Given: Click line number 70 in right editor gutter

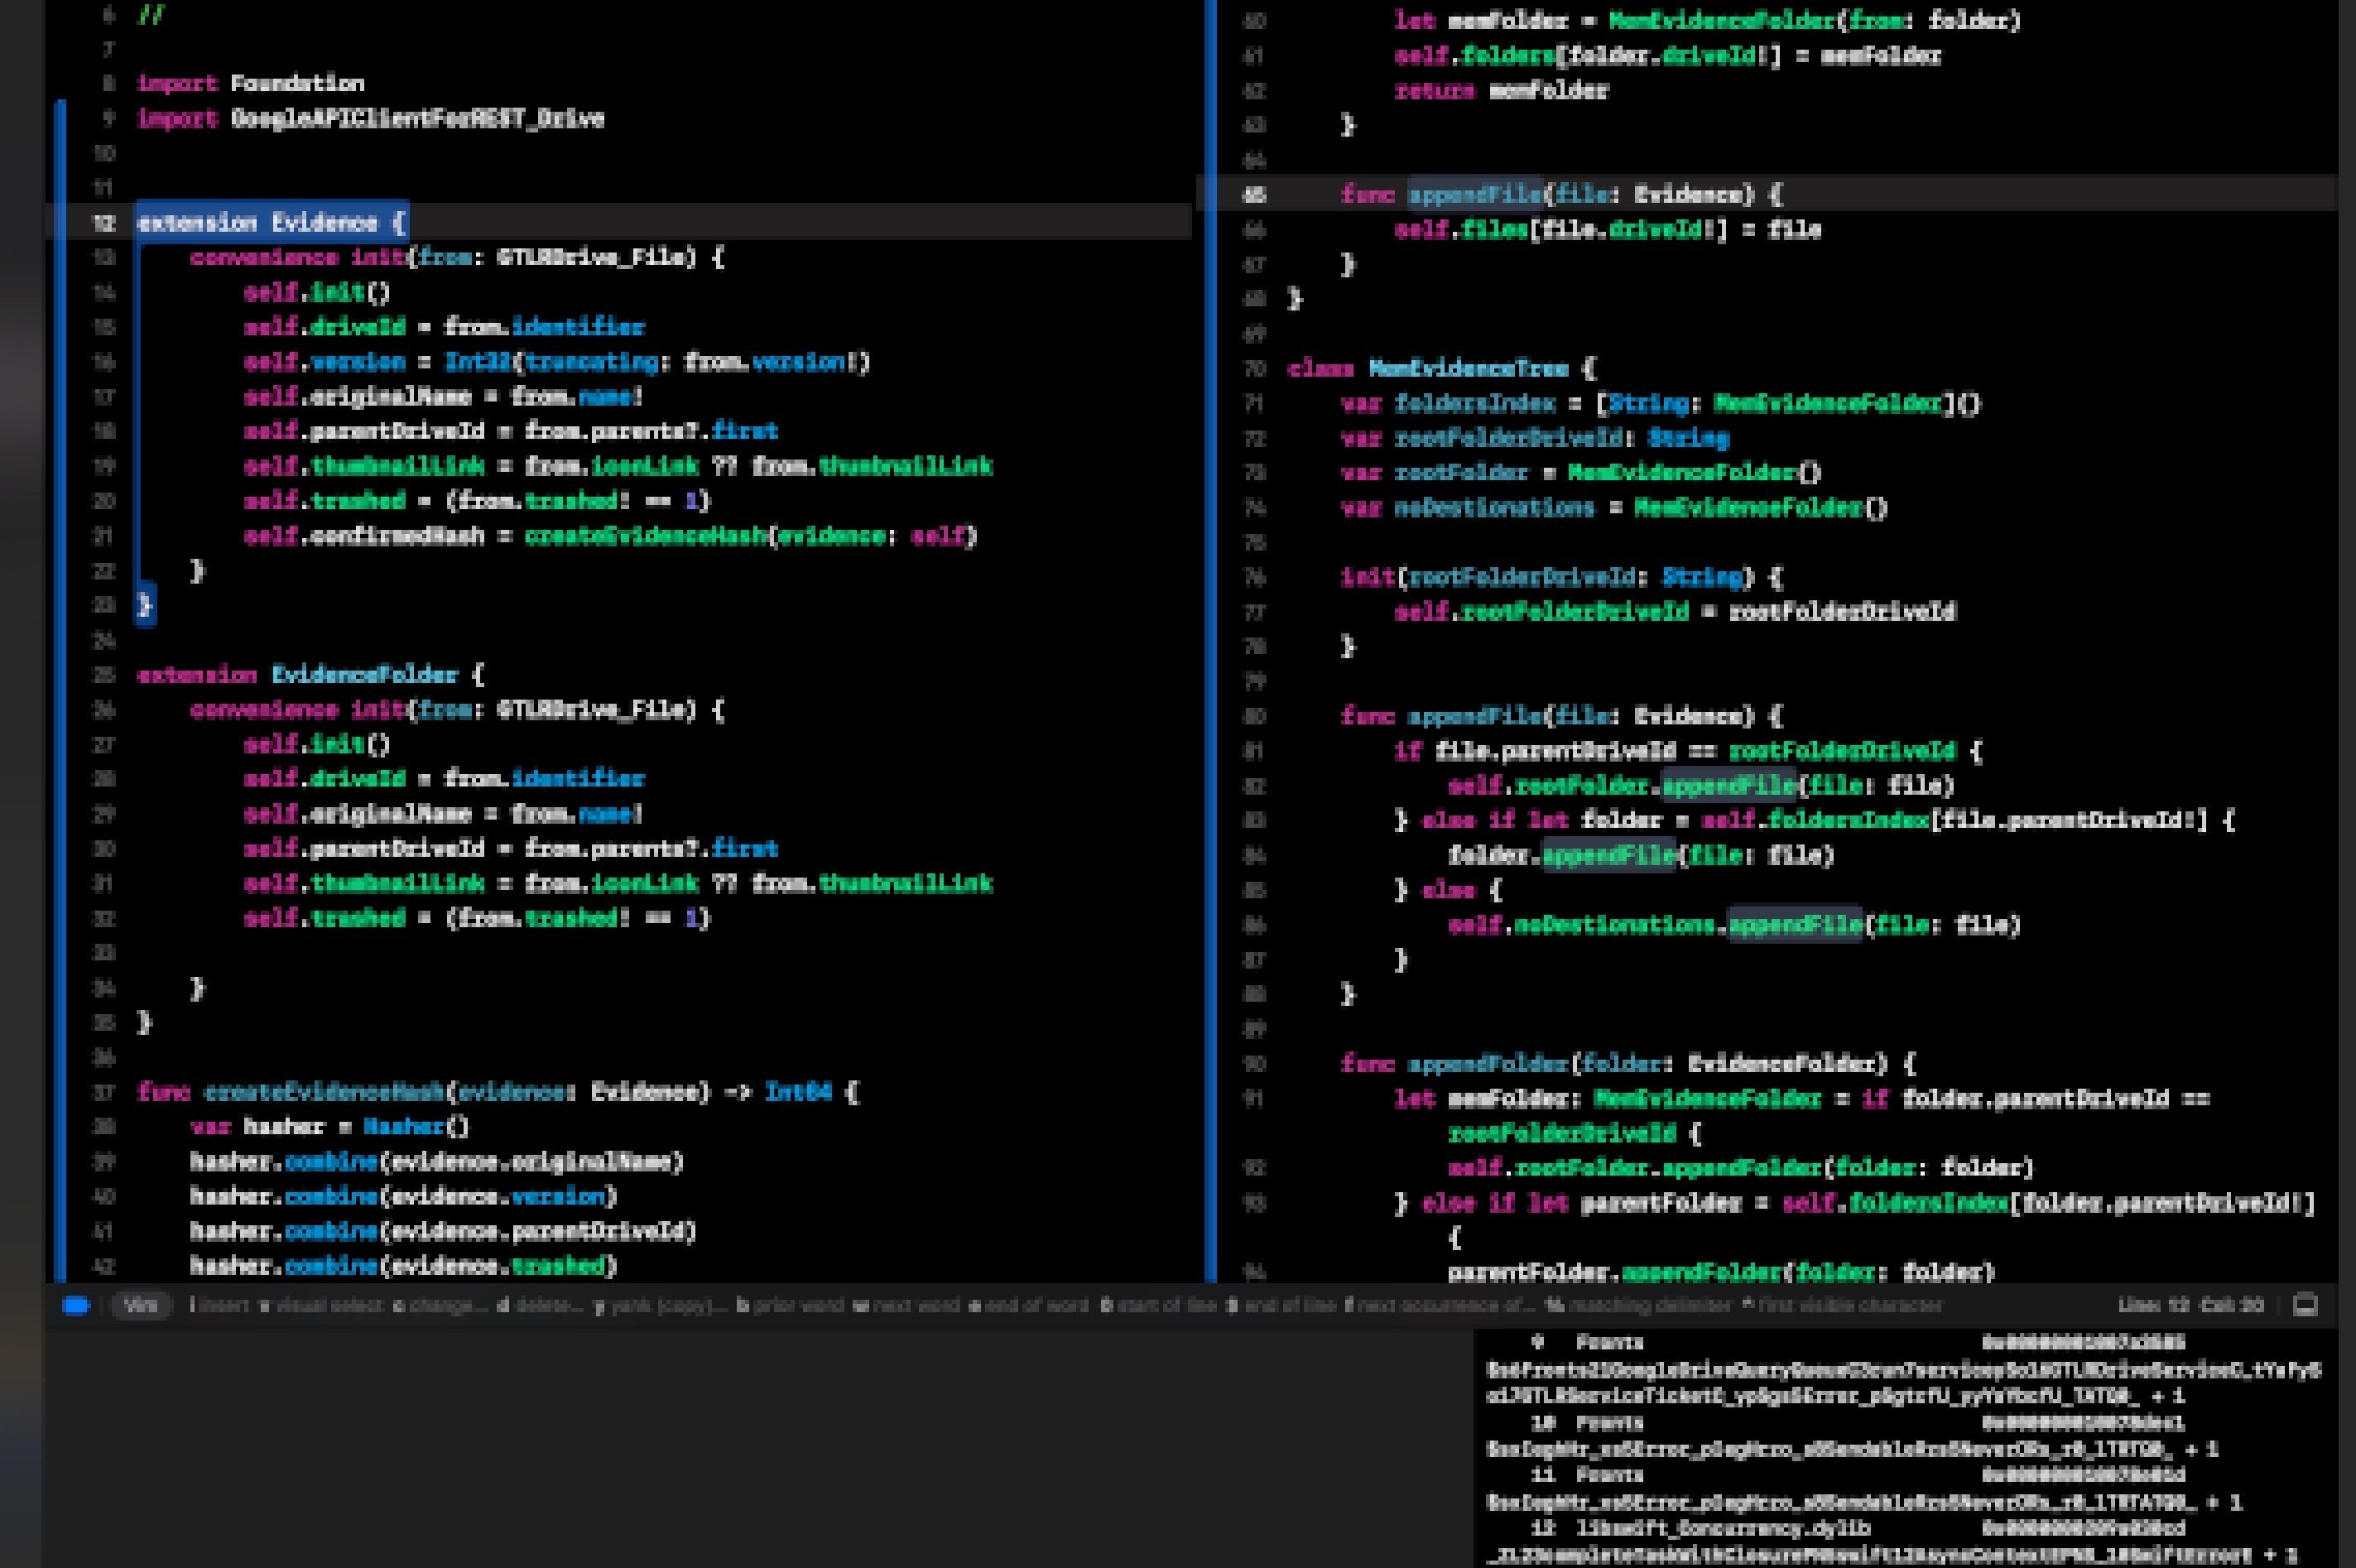Looking at the screenshot, I should click(1254, 368).
